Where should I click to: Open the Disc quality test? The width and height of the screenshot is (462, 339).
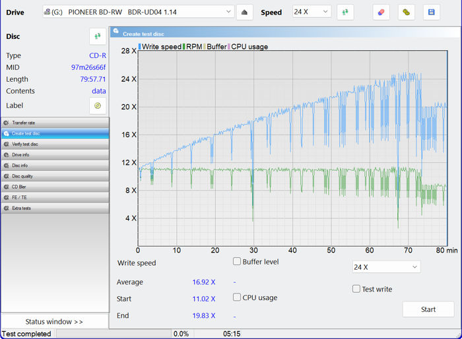click(x=55, y=176)
